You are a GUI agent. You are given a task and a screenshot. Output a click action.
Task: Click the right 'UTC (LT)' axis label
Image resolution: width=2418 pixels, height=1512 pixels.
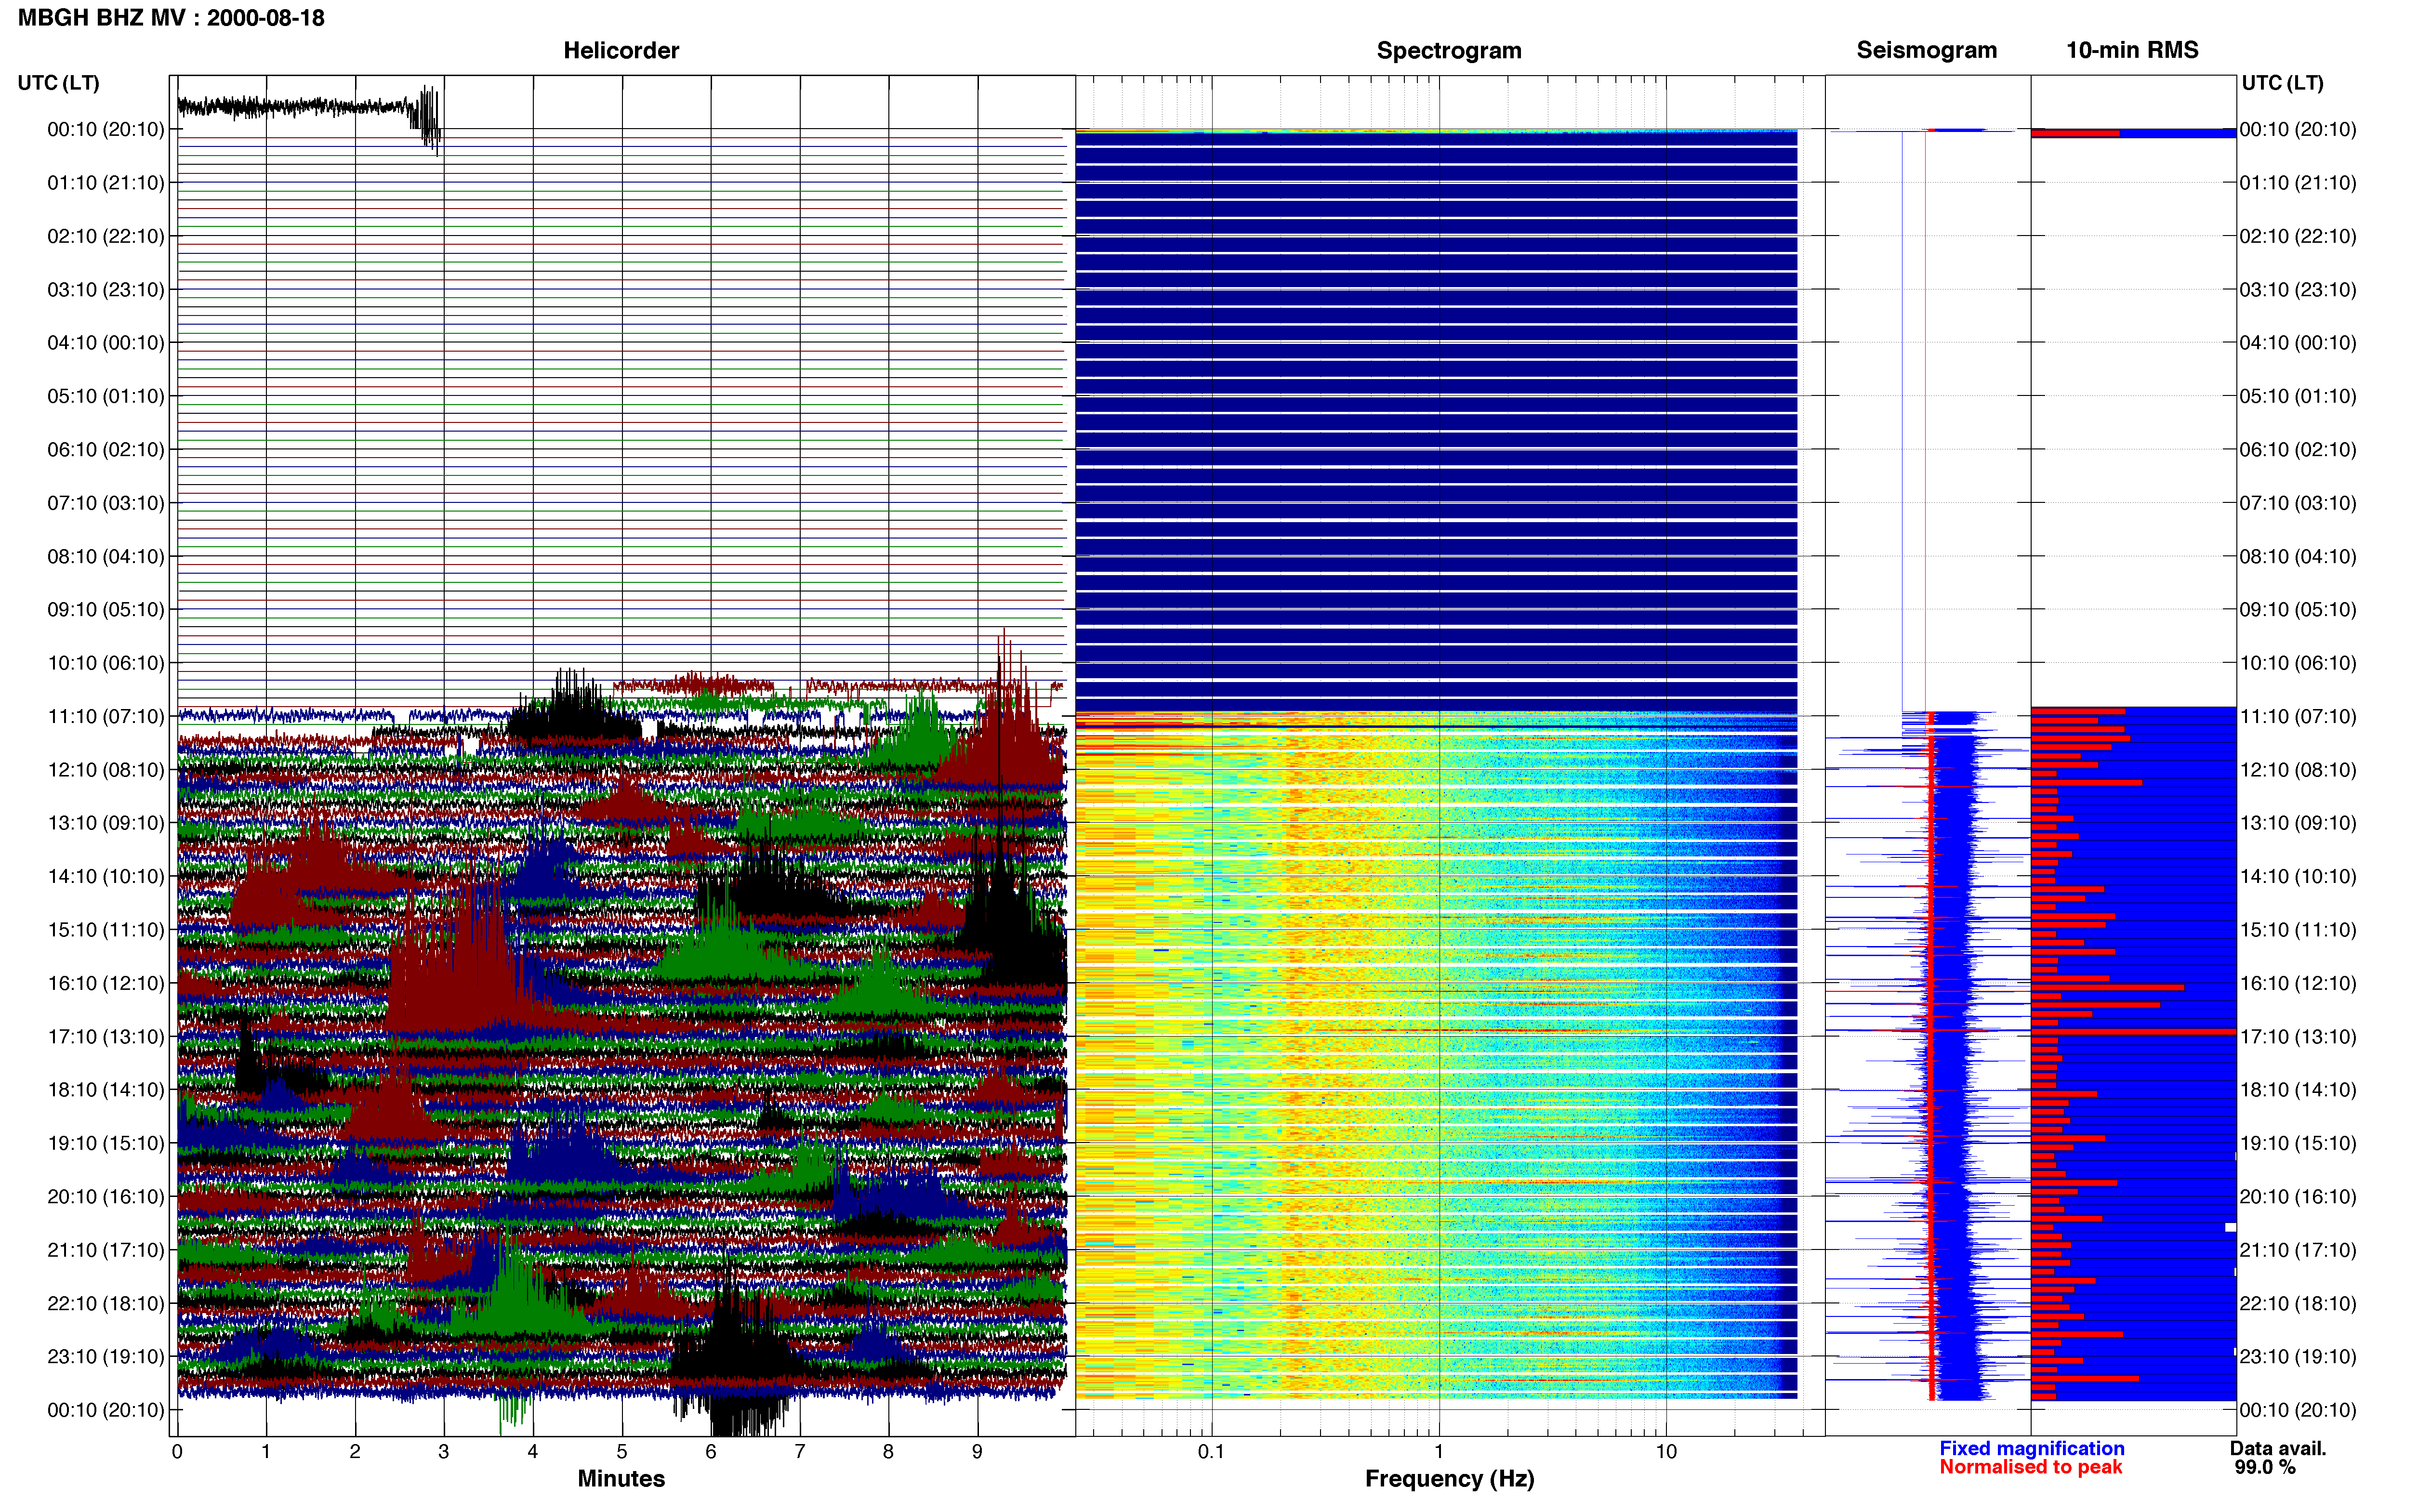[x=2282, y=83]
